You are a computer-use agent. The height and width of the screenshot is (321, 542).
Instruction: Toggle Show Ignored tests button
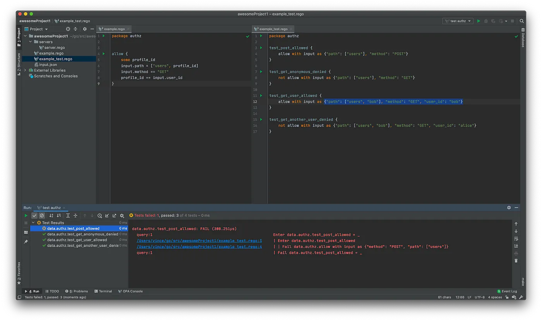point(42,216)
